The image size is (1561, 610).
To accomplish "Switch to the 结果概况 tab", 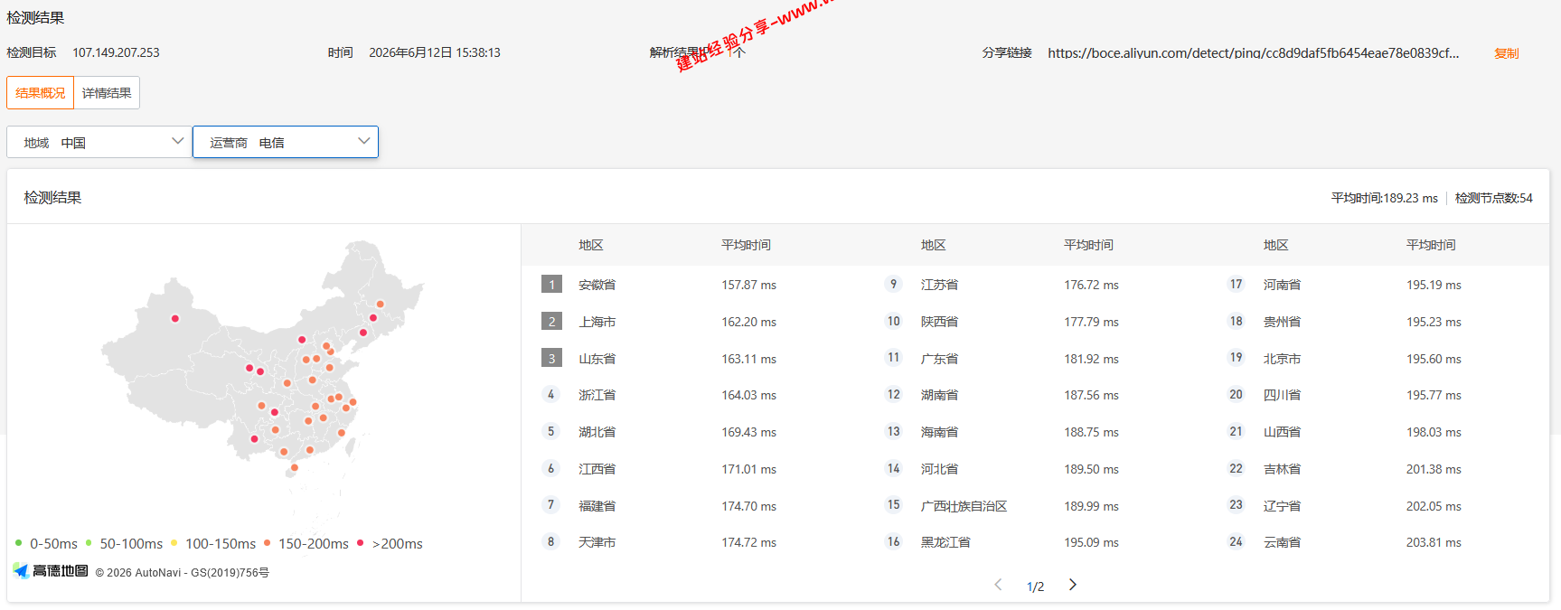I will [41, 93].
